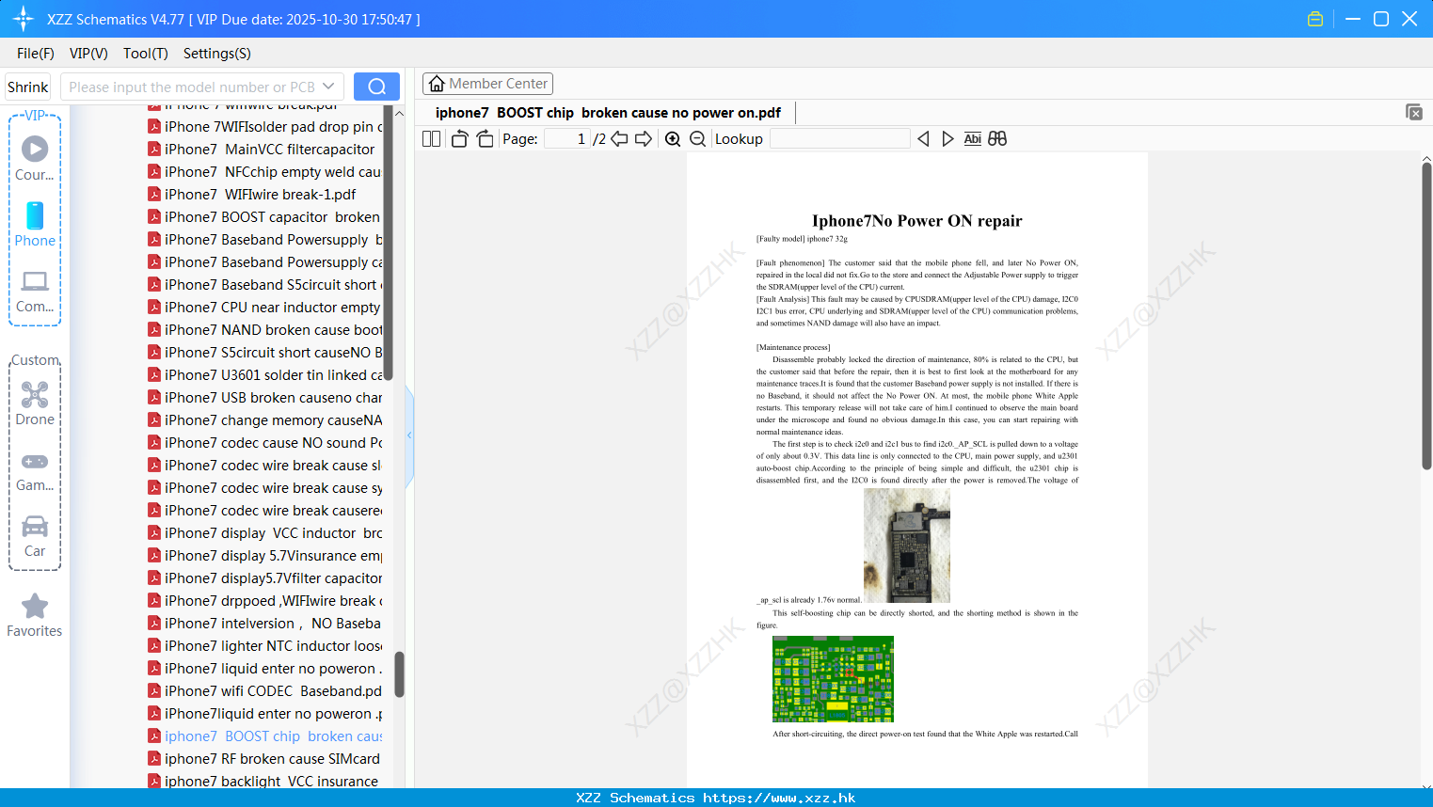Zoom out of the PDF
The width and height of the screenshot is (1433, 807).
[x=697, y=139]
